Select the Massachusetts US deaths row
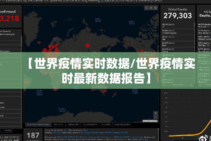The image size is (211, 141). [204, 38]
